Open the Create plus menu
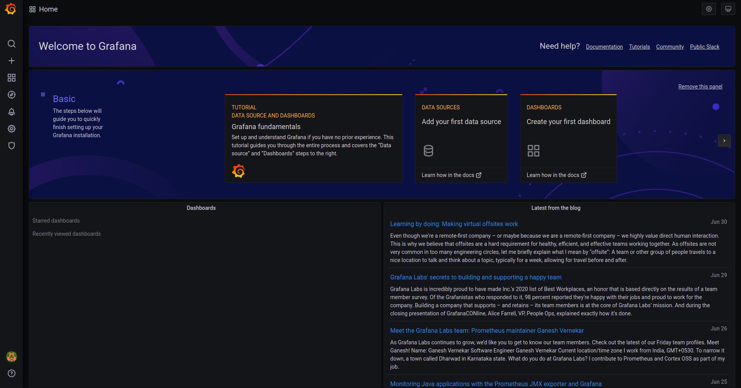 pos(12,61)
